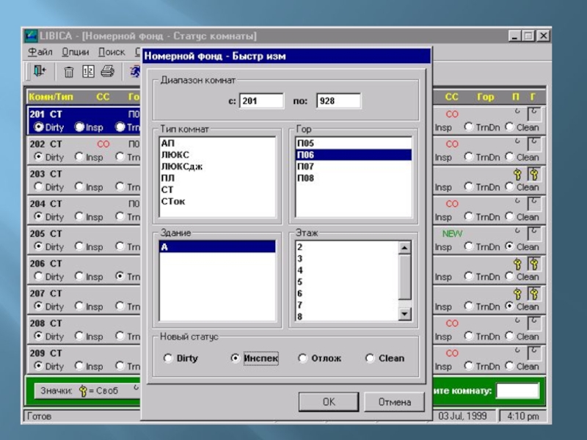Click the trash can toolbar icon
This screenshot has height=440, width=587.
coord(69,71)
